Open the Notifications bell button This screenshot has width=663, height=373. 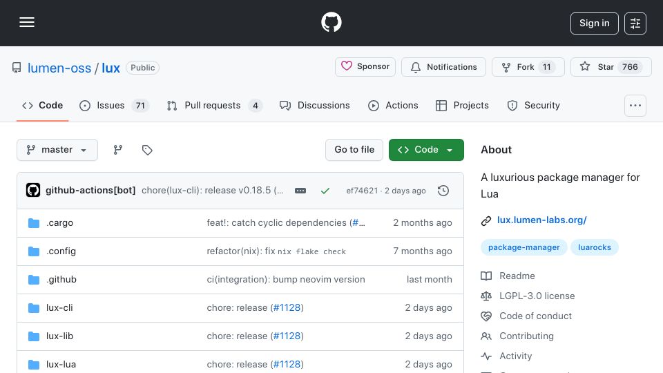(x=443, y=67)
